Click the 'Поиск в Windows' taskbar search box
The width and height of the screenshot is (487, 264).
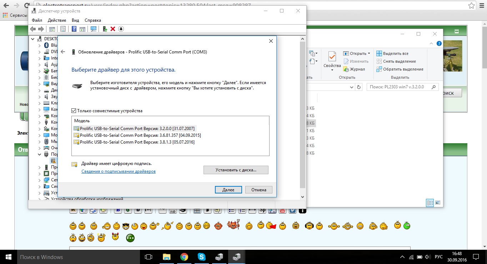click(x=78, y=257)
